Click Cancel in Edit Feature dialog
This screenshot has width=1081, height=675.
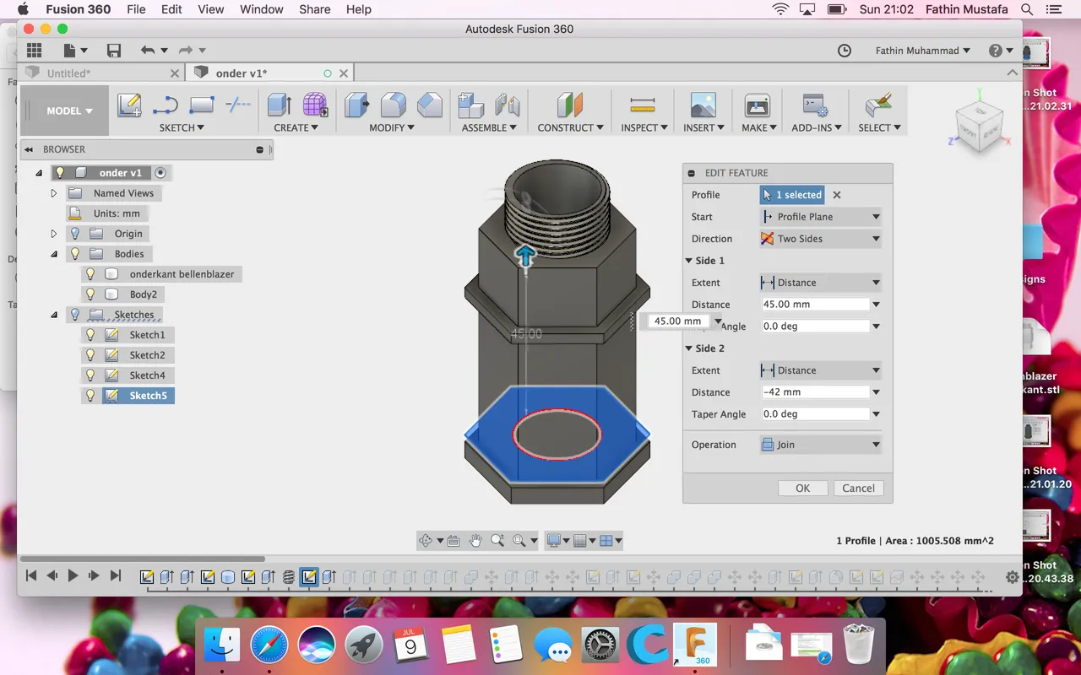tap(859, 489)
